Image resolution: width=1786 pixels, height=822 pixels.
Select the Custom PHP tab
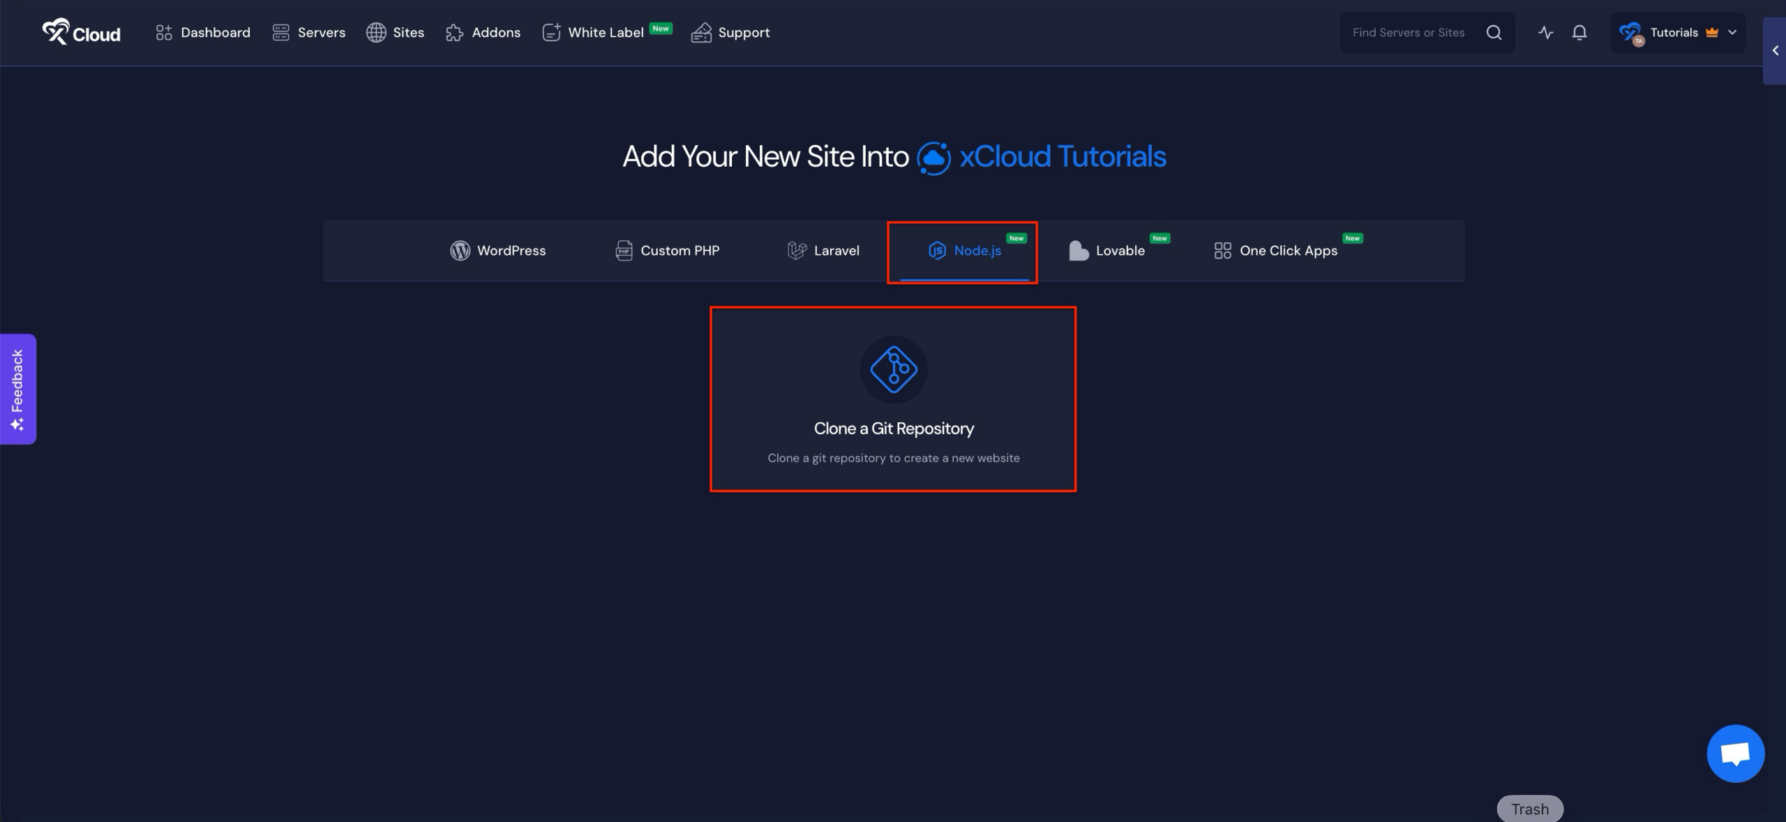pyautogui.click(x=667, y=251)
